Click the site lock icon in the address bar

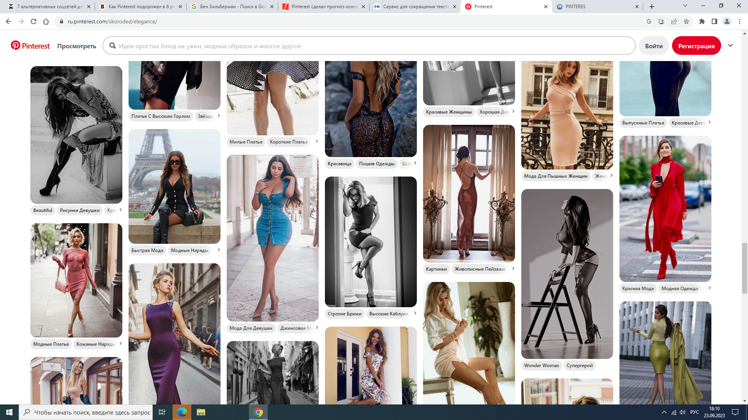(x=61, y=21)
